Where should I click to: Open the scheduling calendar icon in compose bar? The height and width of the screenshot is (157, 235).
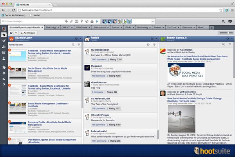(76, 21)
